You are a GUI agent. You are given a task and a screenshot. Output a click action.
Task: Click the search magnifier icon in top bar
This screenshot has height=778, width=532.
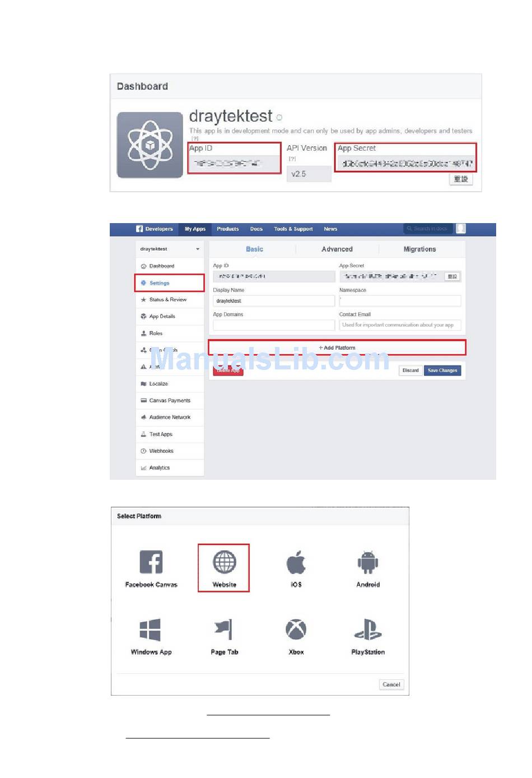click(x=409, y=229)
